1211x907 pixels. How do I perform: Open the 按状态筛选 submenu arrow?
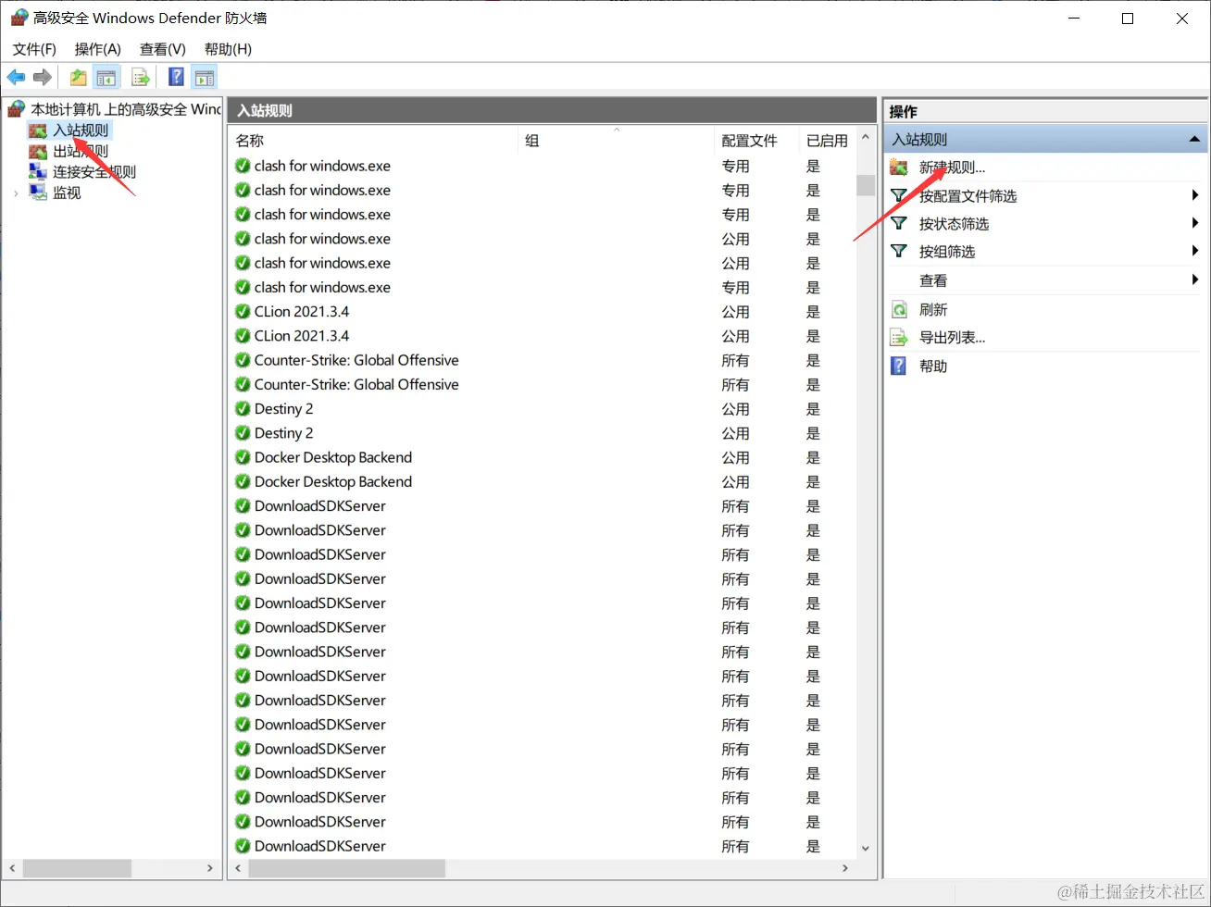(1195, 223)
